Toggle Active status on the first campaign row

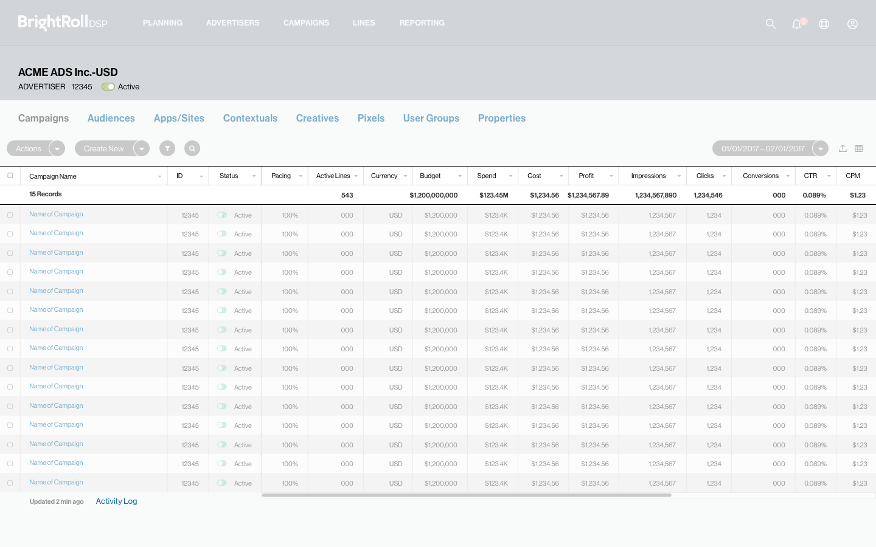222,215
